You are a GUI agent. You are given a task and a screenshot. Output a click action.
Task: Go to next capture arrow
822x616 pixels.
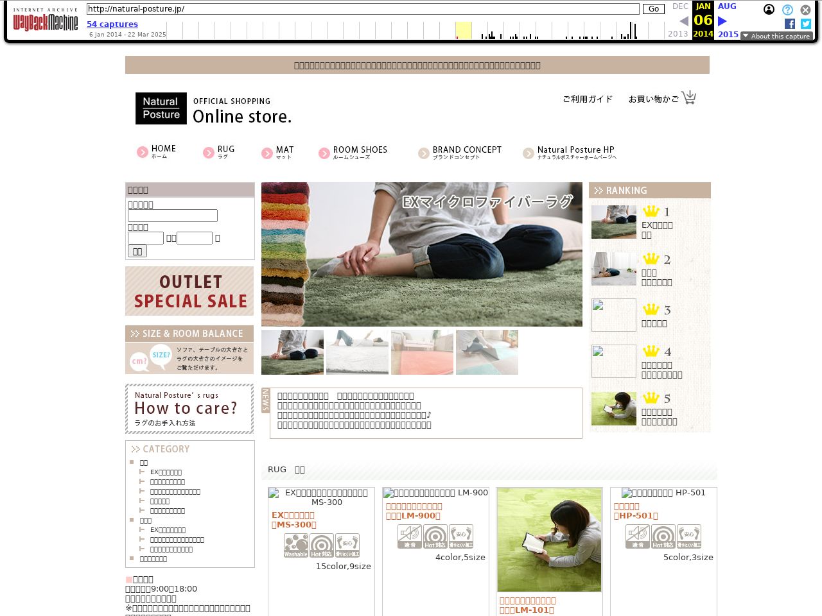[x=722, y=21]
